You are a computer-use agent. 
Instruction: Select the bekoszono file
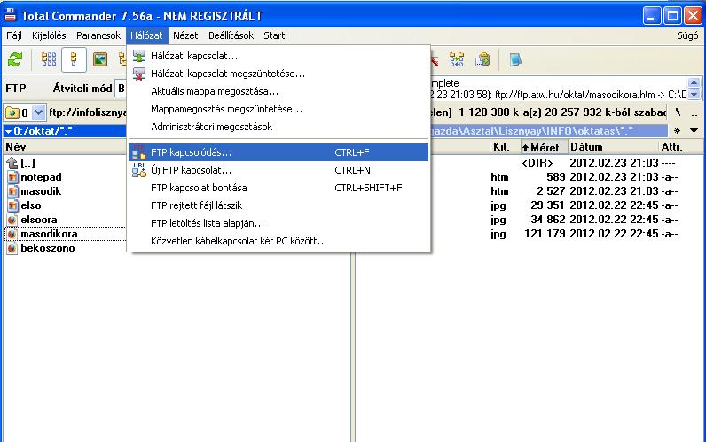pyautogui.click(x=47, y=248)
